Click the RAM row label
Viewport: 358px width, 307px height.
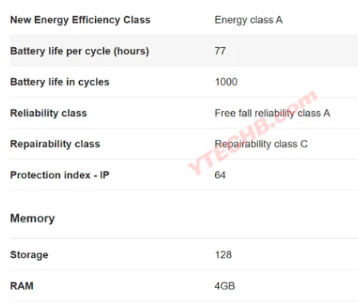click(x=22, y=286)
